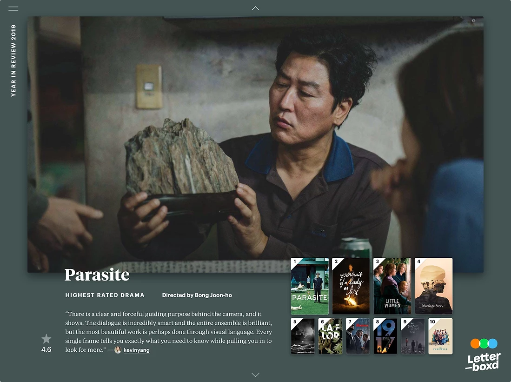Click kevinyang's avatar icon
The height and width of the screenshot is (382, 511).
(118, 350)
